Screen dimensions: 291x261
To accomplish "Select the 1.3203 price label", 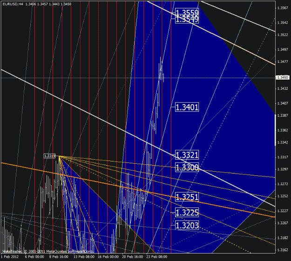I will (x=187, y=225).
